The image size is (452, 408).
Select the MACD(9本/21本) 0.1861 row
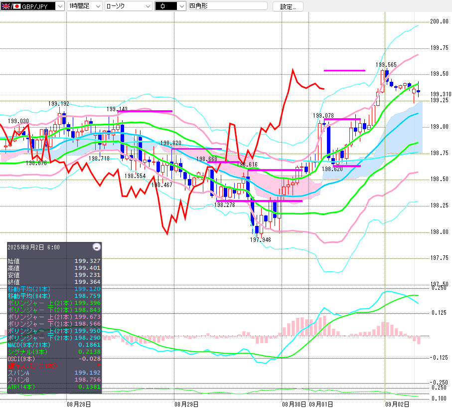54,345
